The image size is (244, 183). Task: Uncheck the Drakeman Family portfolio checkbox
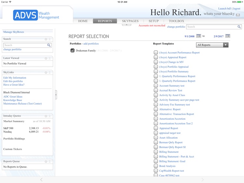coord(73,50)
